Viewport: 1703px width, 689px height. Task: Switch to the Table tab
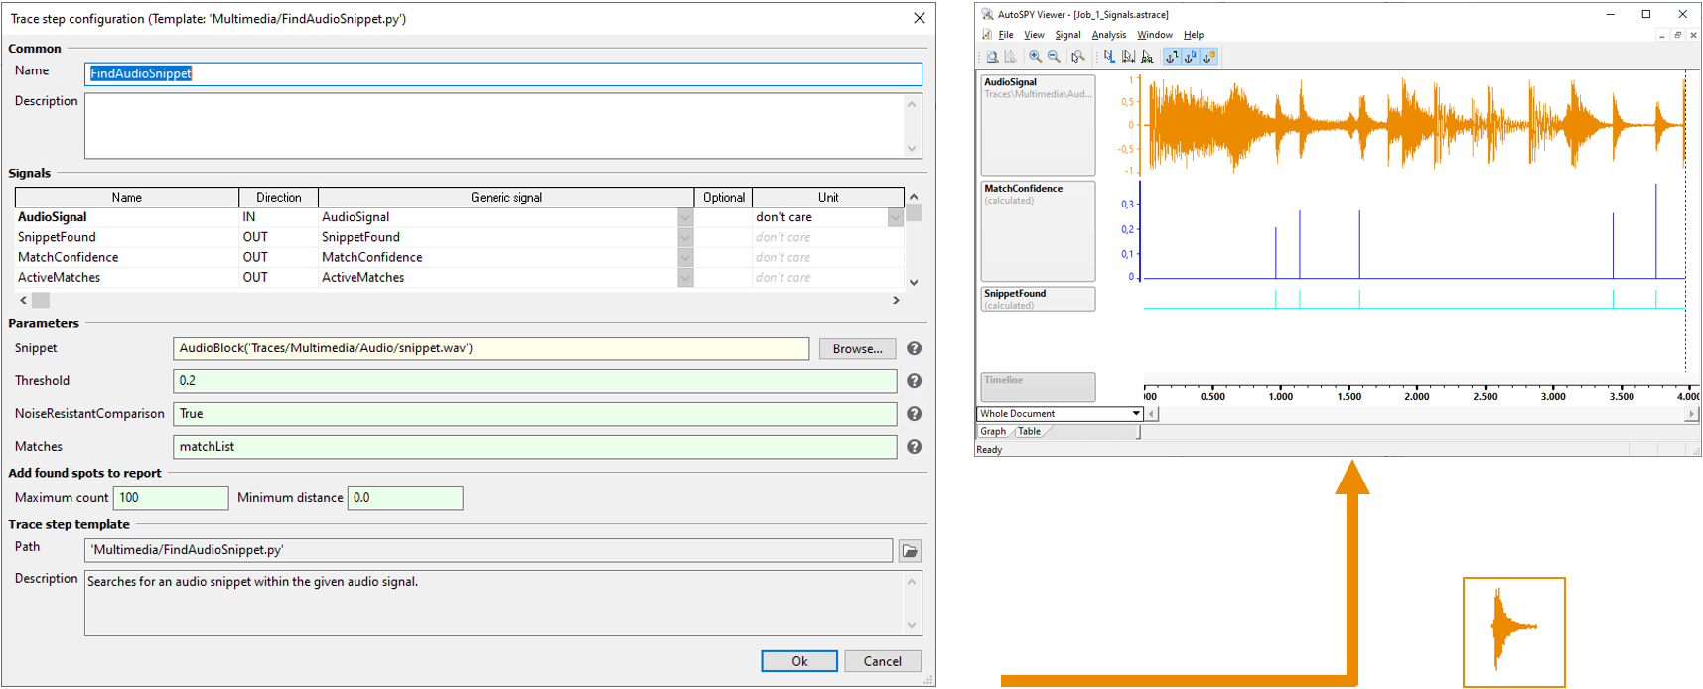pos(1029,432)
